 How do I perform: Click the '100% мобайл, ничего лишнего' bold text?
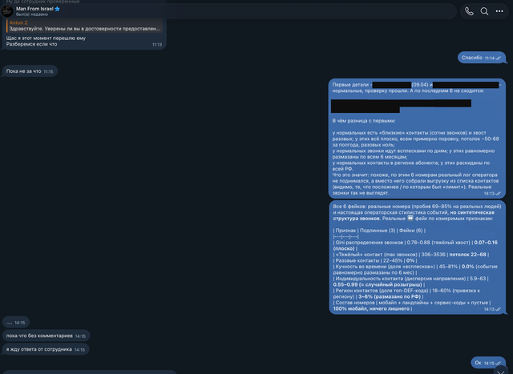[x=372, y=308]
